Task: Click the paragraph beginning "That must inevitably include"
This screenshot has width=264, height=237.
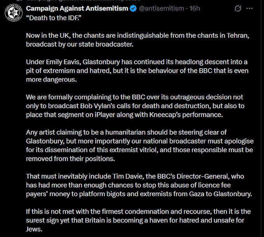Action: (139, 185)
